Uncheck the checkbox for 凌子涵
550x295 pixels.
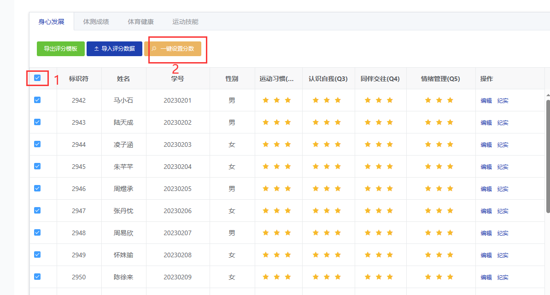pyautogui.click(x=37, y=144)
